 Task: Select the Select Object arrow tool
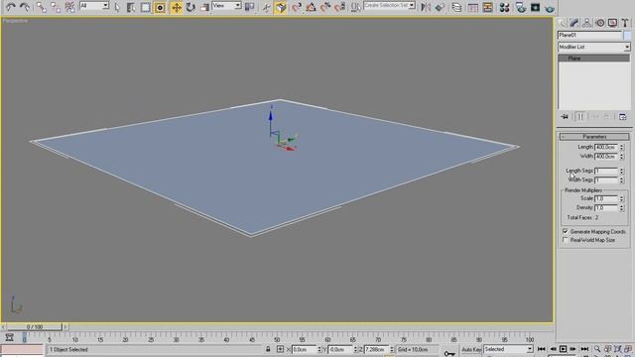(x=117, y=7)
